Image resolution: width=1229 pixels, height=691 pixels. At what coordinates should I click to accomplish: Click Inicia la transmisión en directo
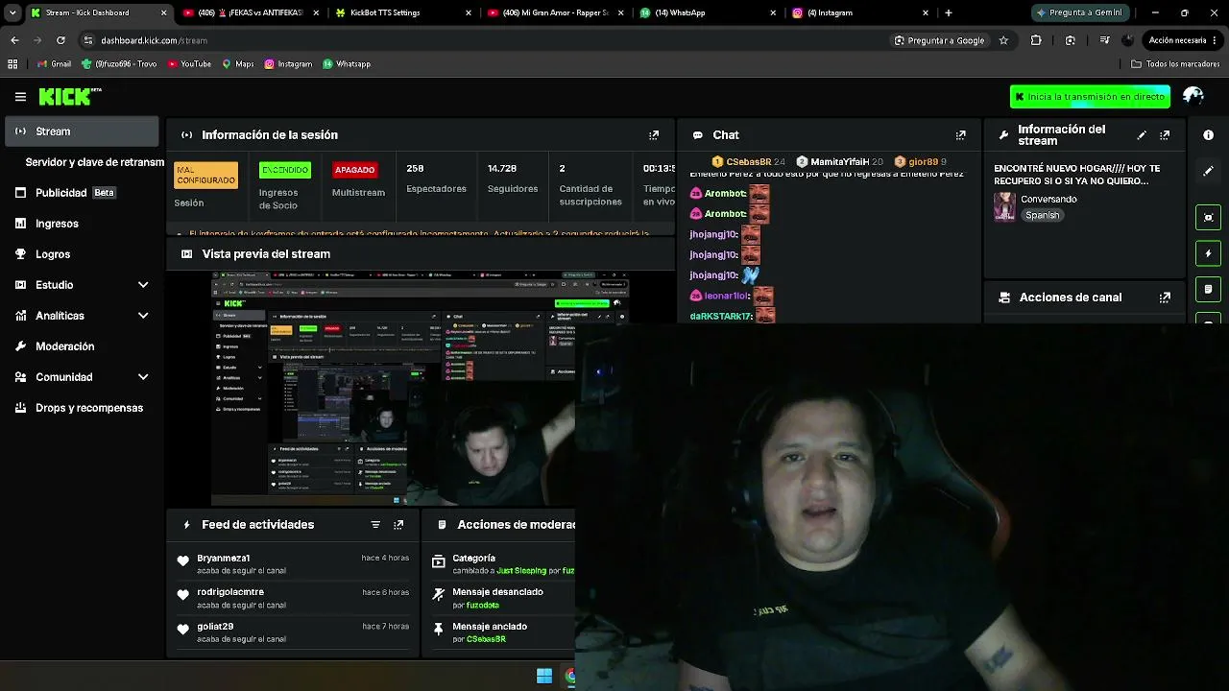[x=1090, y=97]
